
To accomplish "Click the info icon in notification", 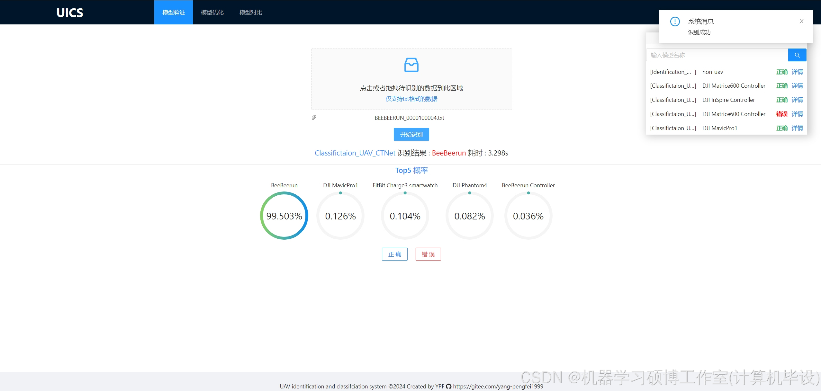I will pos(675,22).
